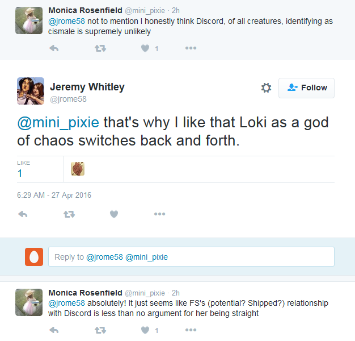This screenshot has height=341, width=355.
Task: Reply to Monica's bottom tweet about FS
Action: pyautogui.click(x=54, y=330)
